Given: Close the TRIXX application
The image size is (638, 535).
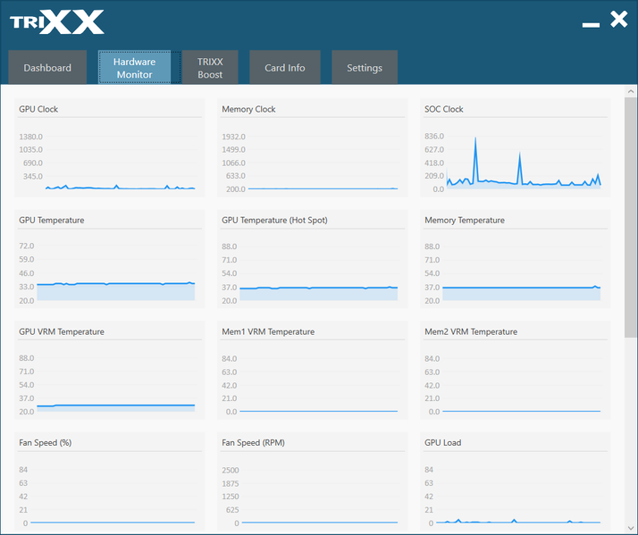Looking at the screenshot, I should pos(619,19).
